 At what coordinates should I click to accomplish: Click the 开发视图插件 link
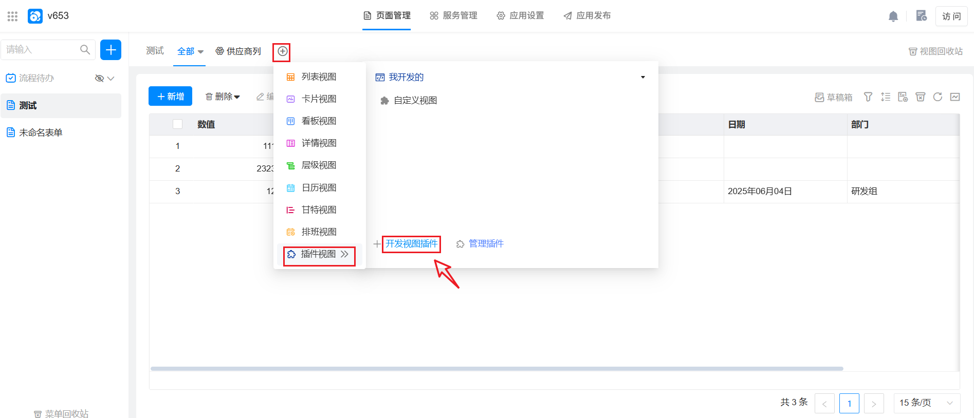point(411,244)
